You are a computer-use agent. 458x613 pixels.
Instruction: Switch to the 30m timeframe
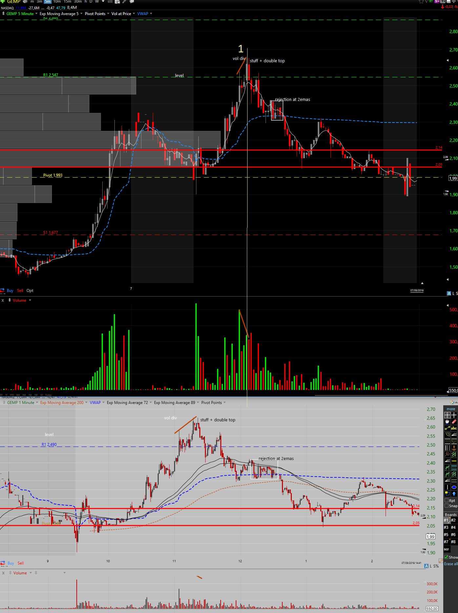coord(78,2)
